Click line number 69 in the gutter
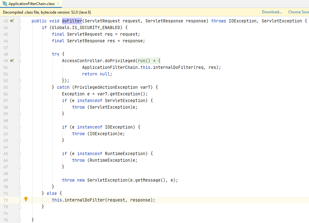309x223 pixels. (6, 180)
